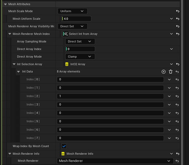Open the Array Sampling Mode dropdown
This screenshot has width=189, height=165.
point(80,42)
